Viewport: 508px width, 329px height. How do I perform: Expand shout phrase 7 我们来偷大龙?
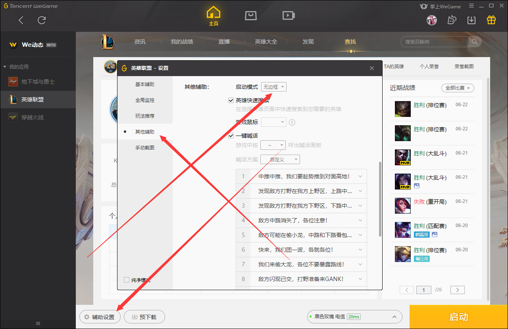tap(360, 264)
